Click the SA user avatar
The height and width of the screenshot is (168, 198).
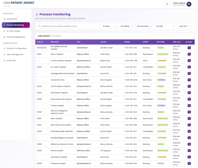click(x=189, y=4)
